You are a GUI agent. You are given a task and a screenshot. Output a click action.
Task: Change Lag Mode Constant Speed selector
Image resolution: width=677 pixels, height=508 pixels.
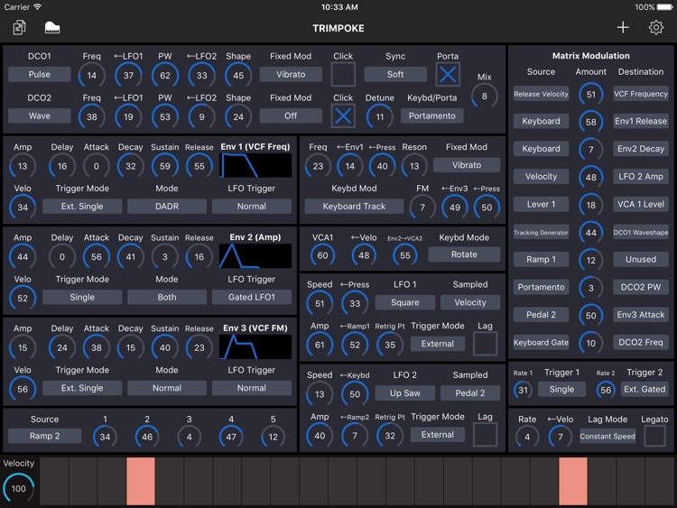pyautogui.click(x=607, y=436)
